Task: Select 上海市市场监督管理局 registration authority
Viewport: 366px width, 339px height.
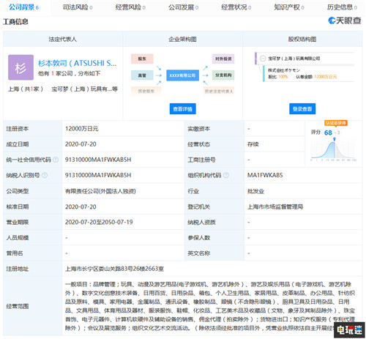Action: coord(275,206)
